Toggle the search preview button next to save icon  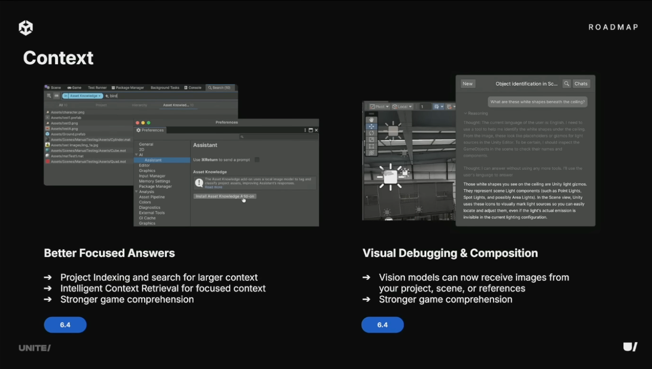(x=56, y=96)
